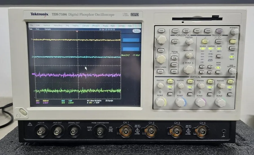Click the AUX OUT BNC connector
The image size is (254, 155).
[x=58, y=131]
